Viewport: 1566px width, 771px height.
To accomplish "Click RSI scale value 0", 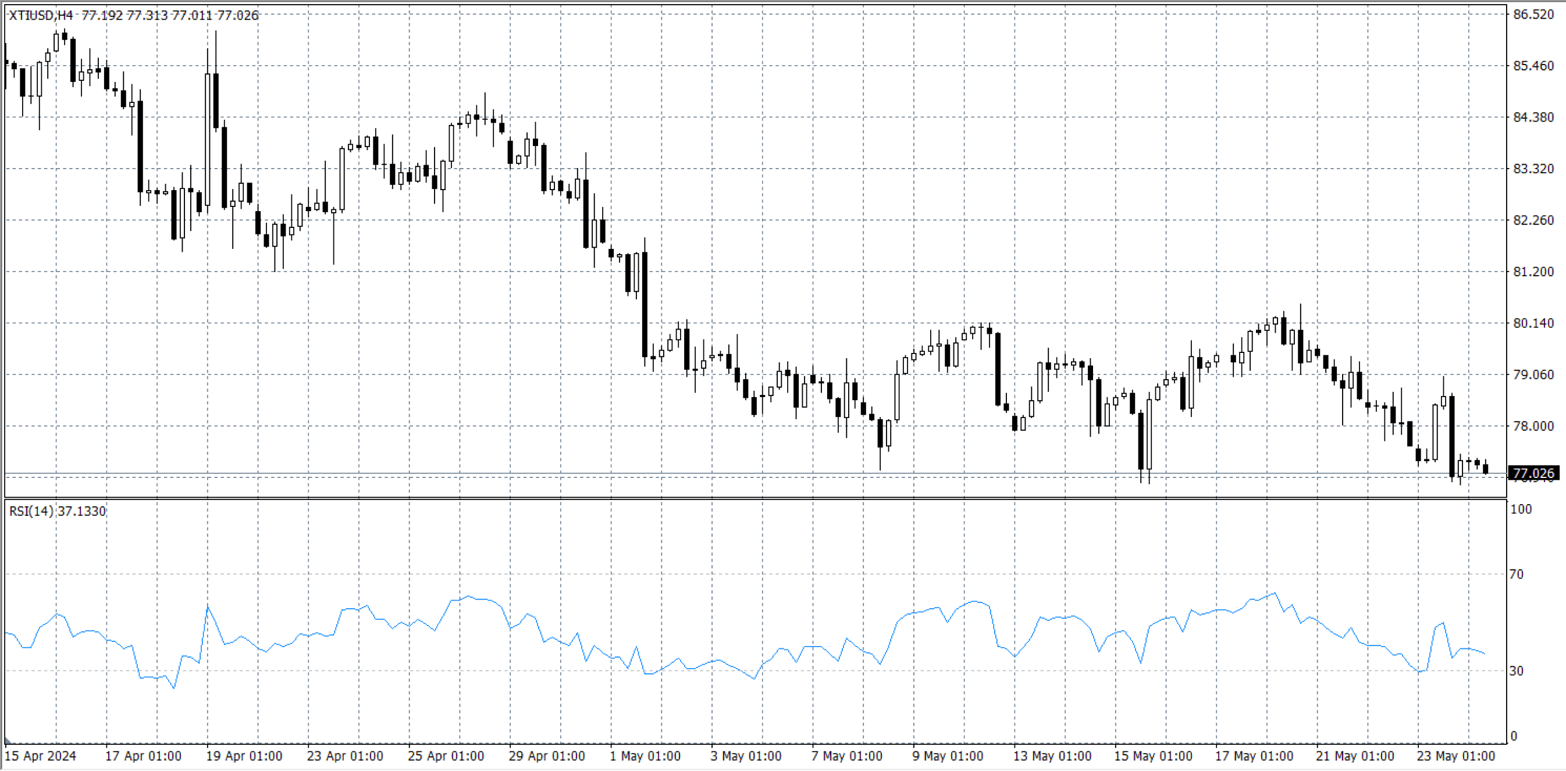I will pos(1514,736).
